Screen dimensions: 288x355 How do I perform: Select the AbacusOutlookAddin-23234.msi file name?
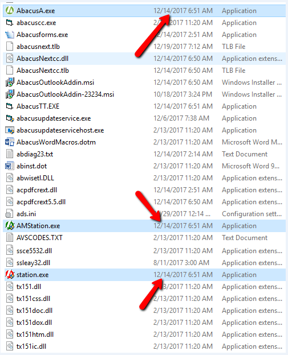pyautogui.click(x=66, y=94)
